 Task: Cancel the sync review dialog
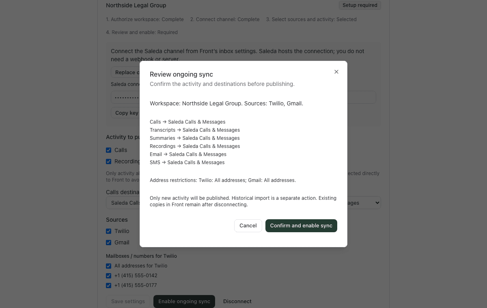point(248,226)
